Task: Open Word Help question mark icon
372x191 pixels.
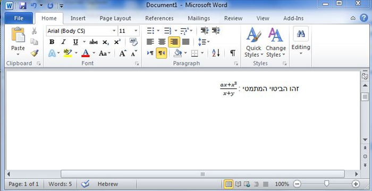Action: (363, 18)
